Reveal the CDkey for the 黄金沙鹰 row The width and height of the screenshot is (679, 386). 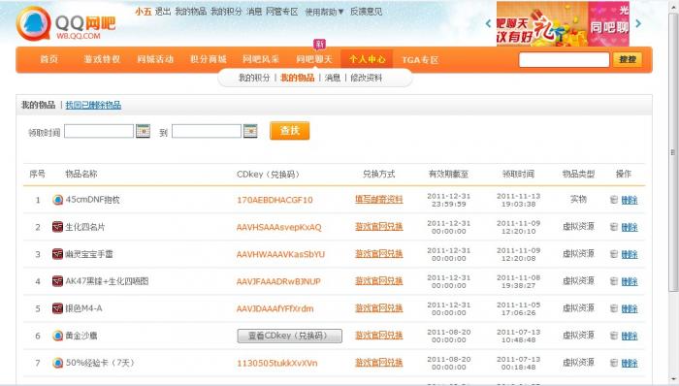(x=290, y=336)
